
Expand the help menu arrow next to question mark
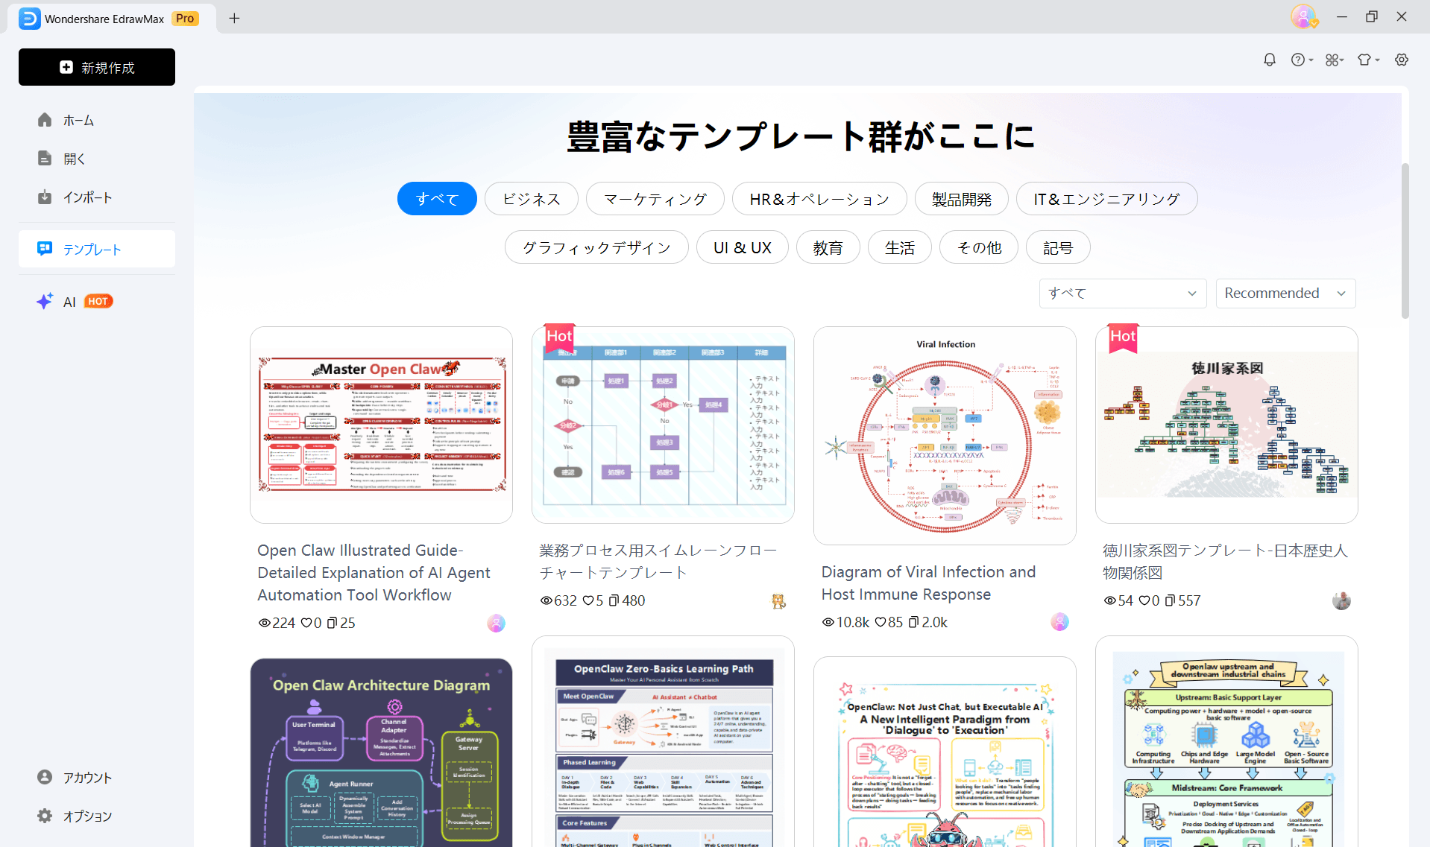[1310, 60]
